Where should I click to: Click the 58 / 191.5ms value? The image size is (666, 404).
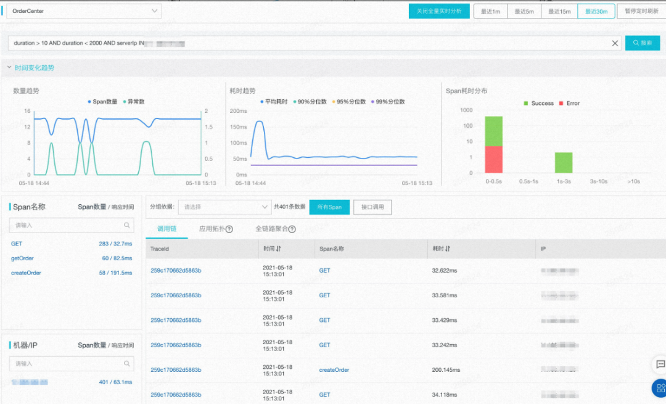115,273
